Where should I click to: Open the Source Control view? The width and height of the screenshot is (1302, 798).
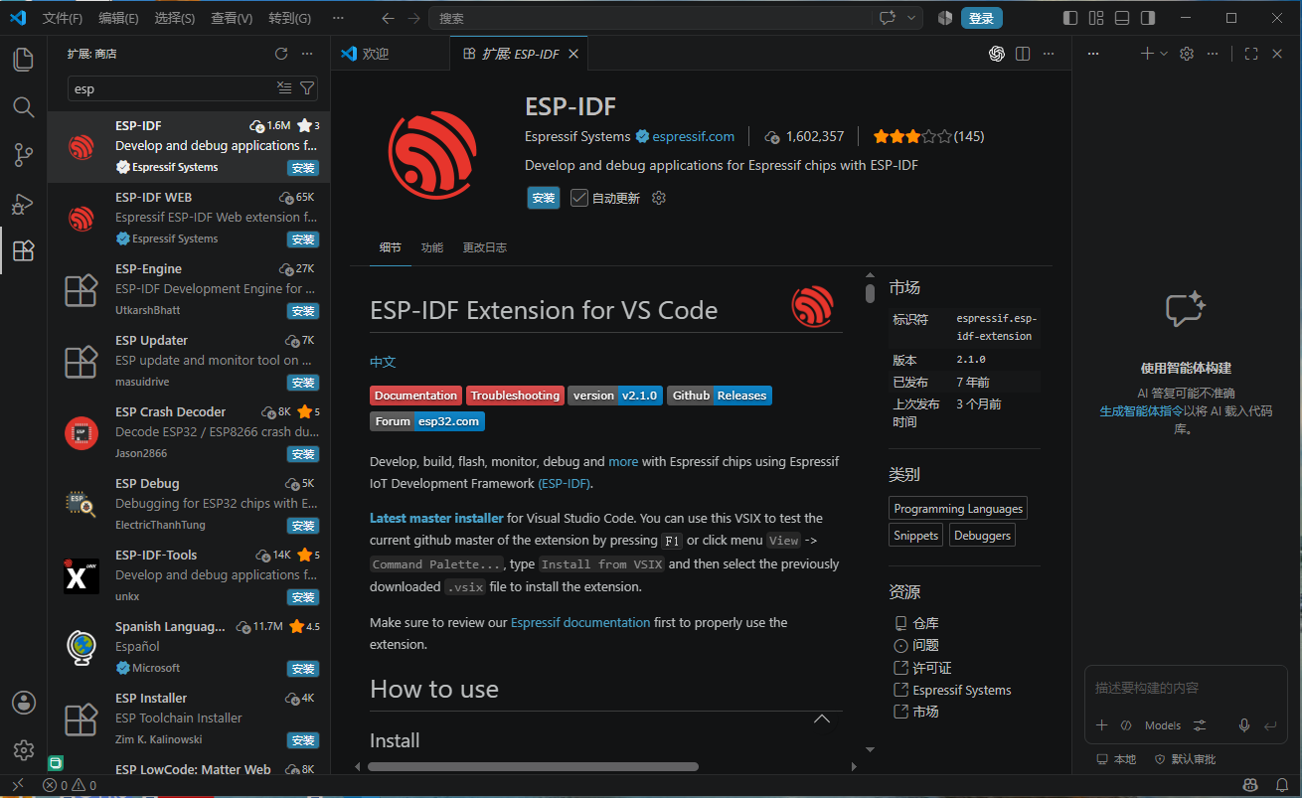point(24,155)
